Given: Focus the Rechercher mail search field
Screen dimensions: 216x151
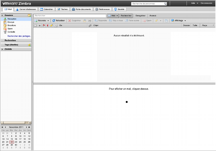Looking at the screenshot, I should click(x=70, y=16).
